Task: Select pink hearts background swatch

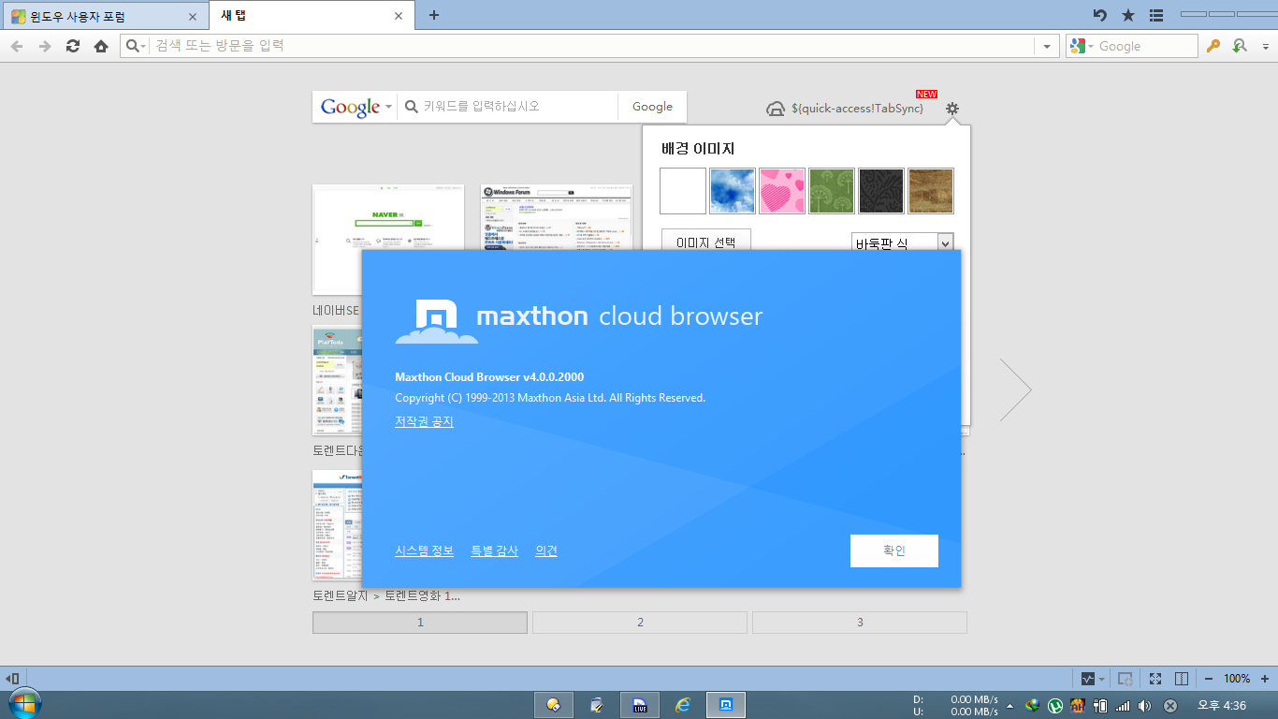Action: (782, 191)
